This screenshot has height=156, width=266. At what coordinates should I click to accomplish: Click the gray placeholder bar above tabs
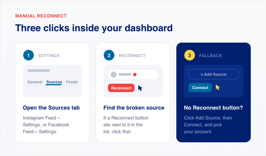(x=39, y=70)
